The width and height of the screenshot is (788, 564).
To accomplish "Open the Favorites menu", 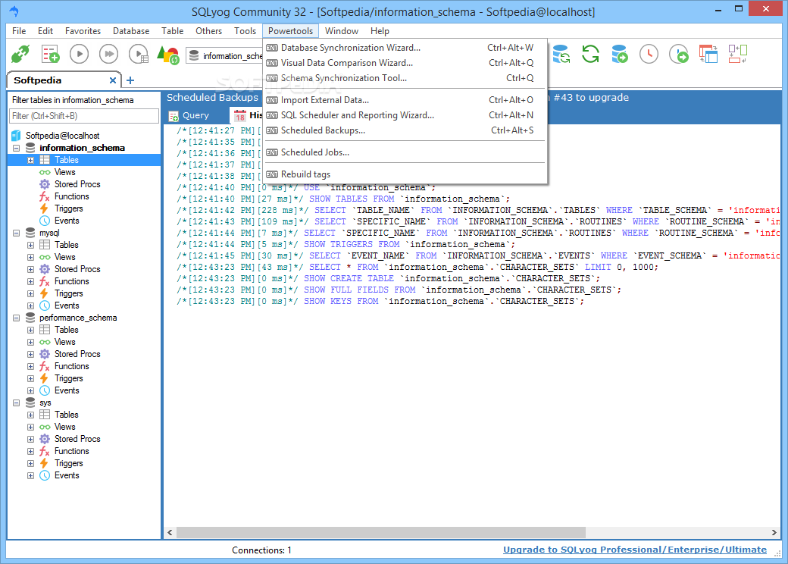I will [83, 30].
